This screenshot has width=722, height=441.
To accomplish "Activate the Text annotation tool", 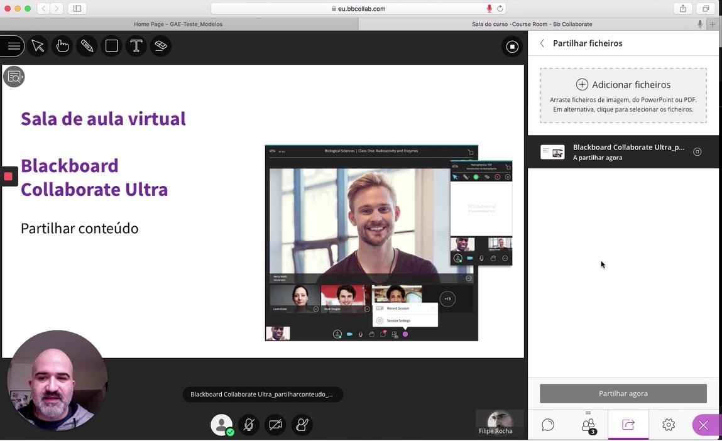I will 136,46.
